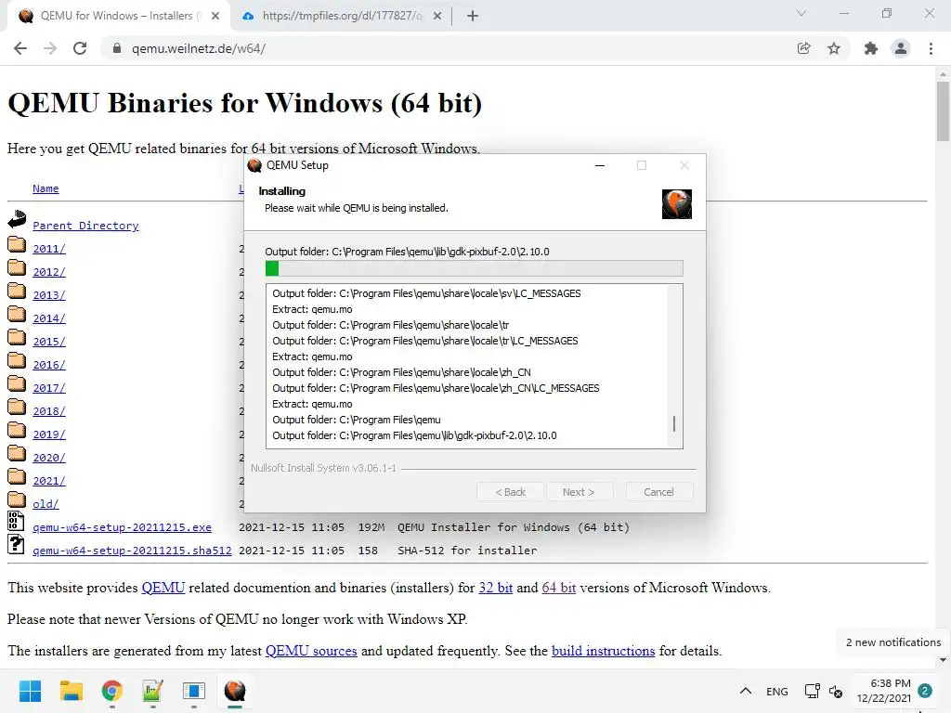
Task: Bookmark this page with the star icon
Action: pos(834,48)
